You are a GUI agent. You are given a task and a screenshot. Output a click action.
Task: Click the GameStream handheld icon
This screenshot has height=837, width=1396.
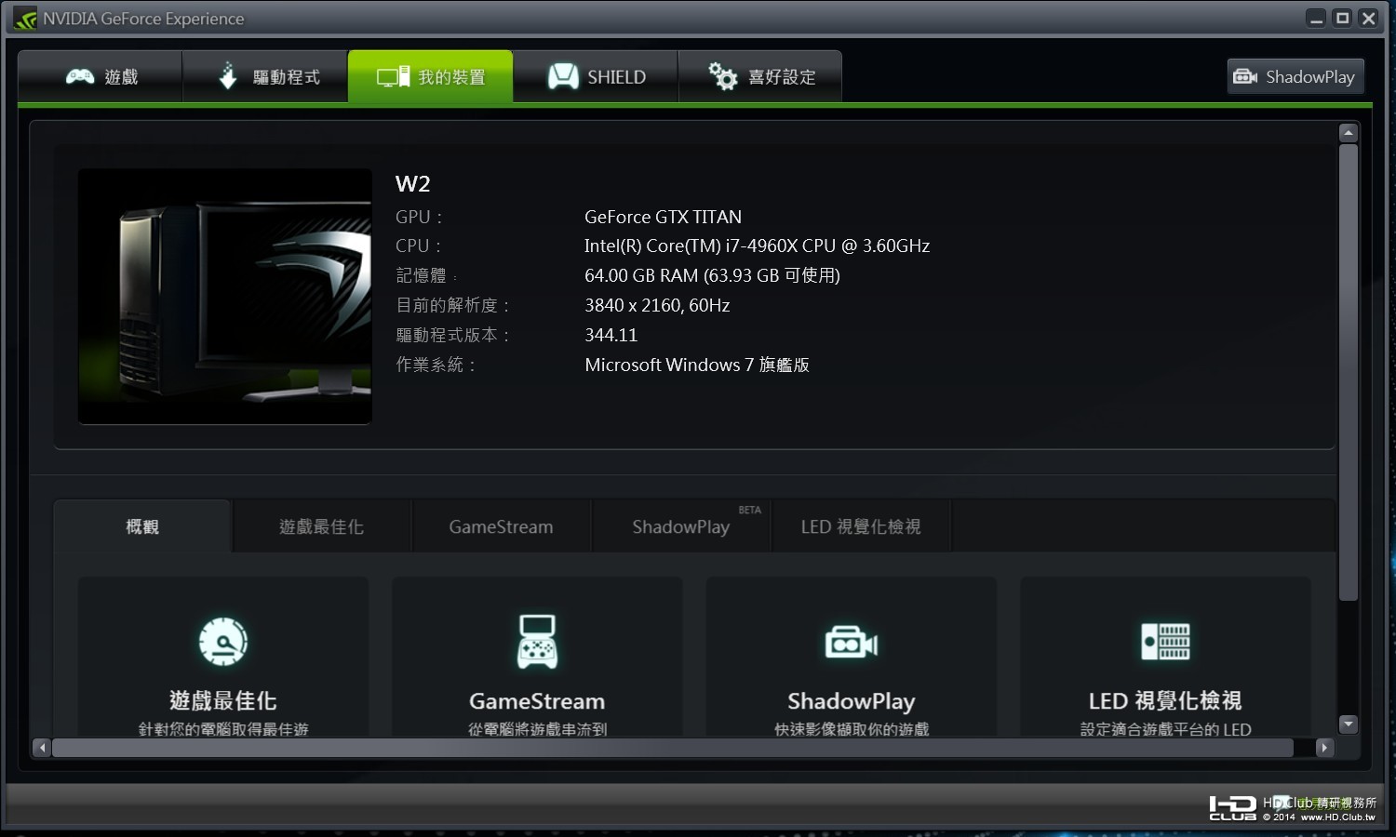point(537,642)
